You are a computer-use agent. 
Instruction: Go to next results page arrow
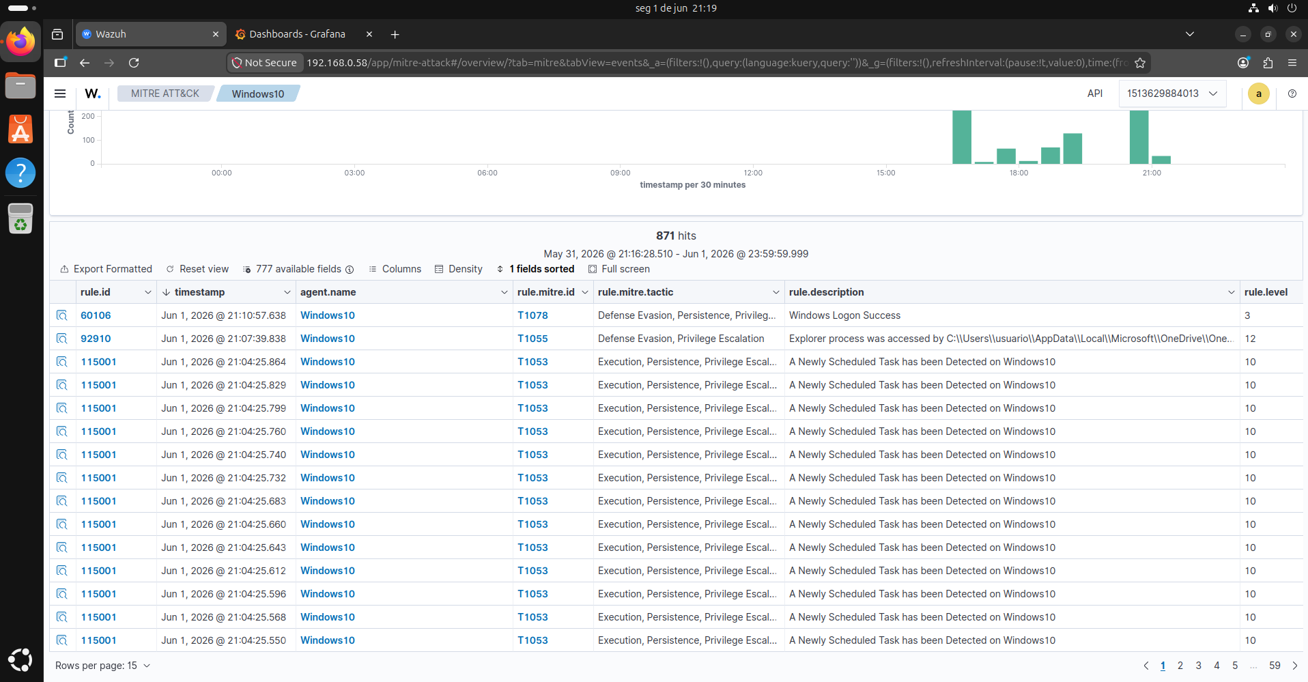[x=1294, y=666]
